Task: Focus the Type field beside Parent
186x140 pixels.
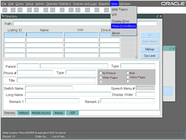Action: point(138,66)
